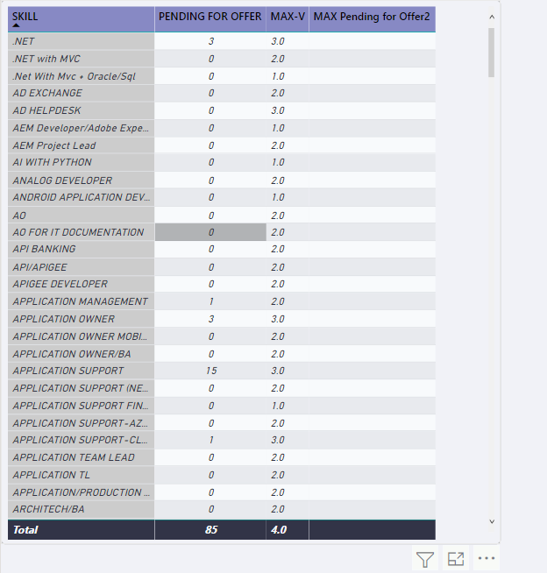Screen dimensions: 547x573
Task: Select the APPLICATION TL row
Action: coord(222,475)
